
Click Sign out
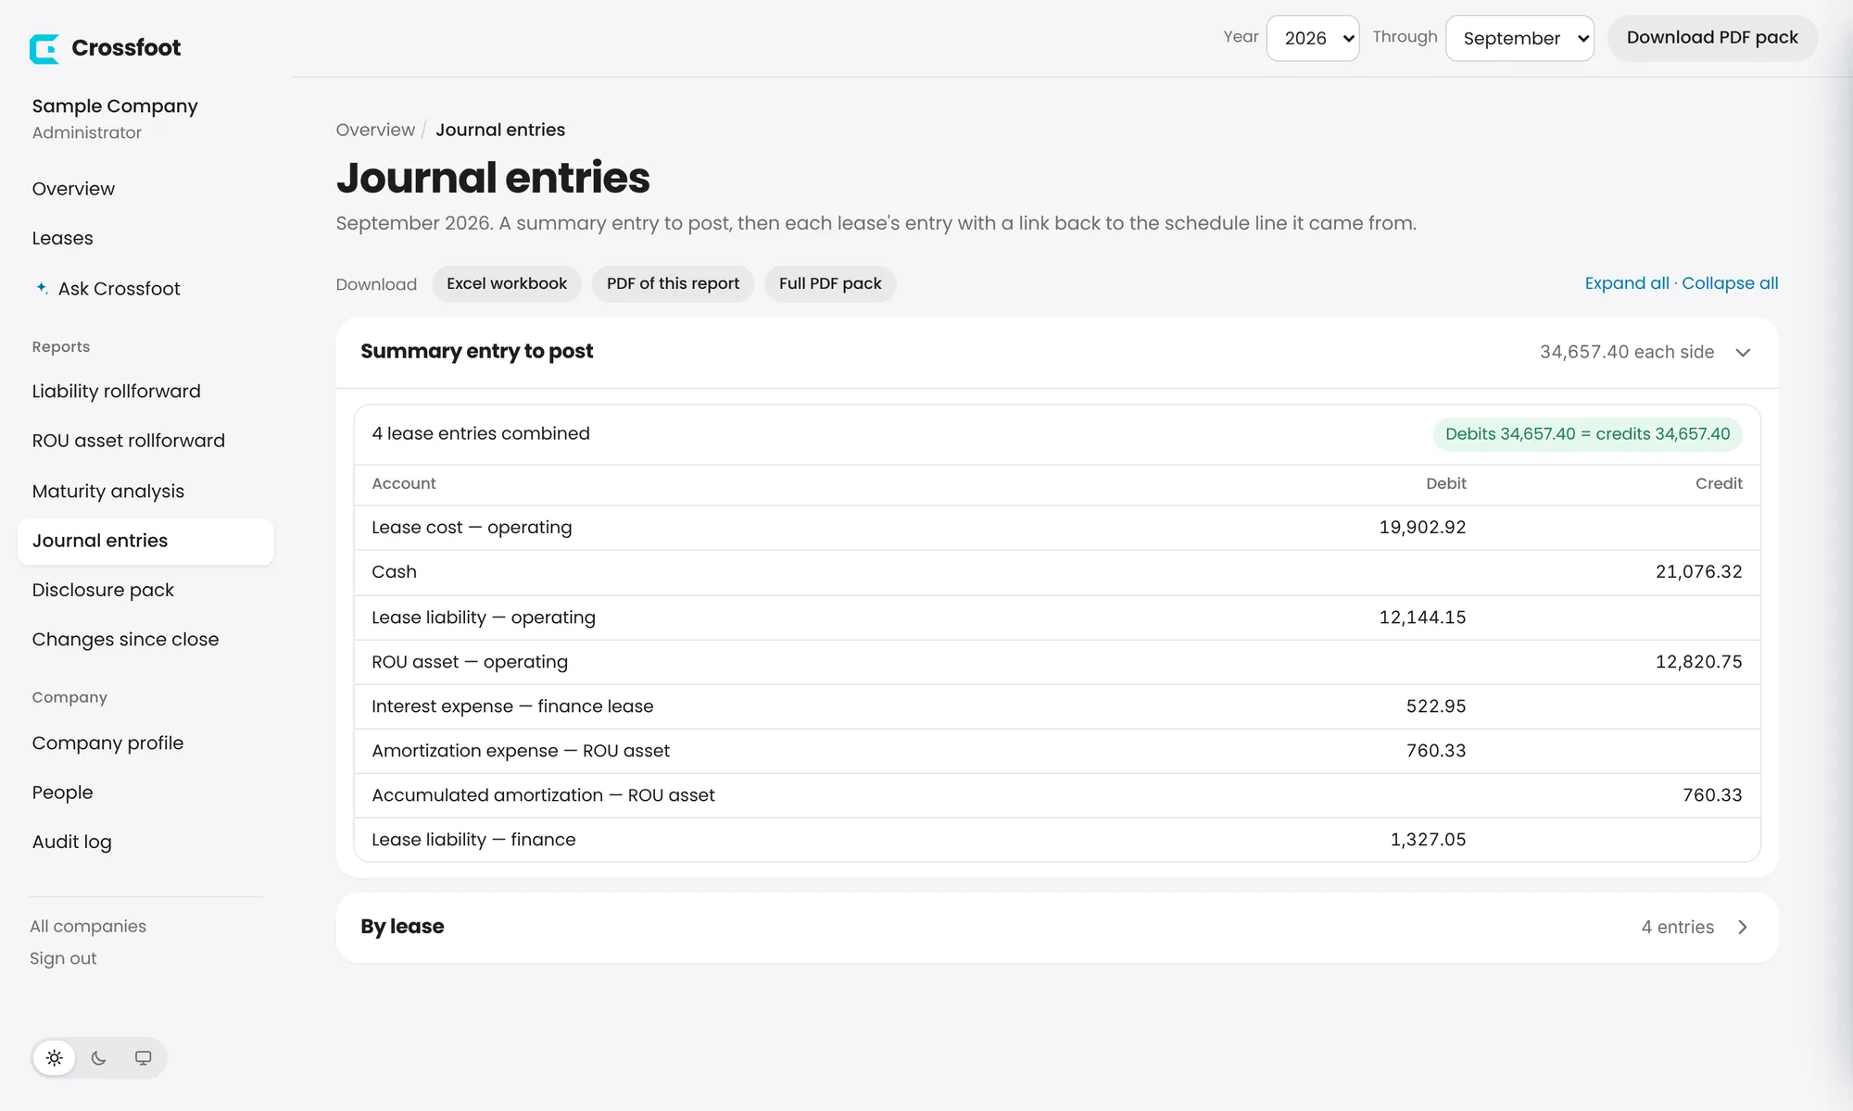point(63,958)
